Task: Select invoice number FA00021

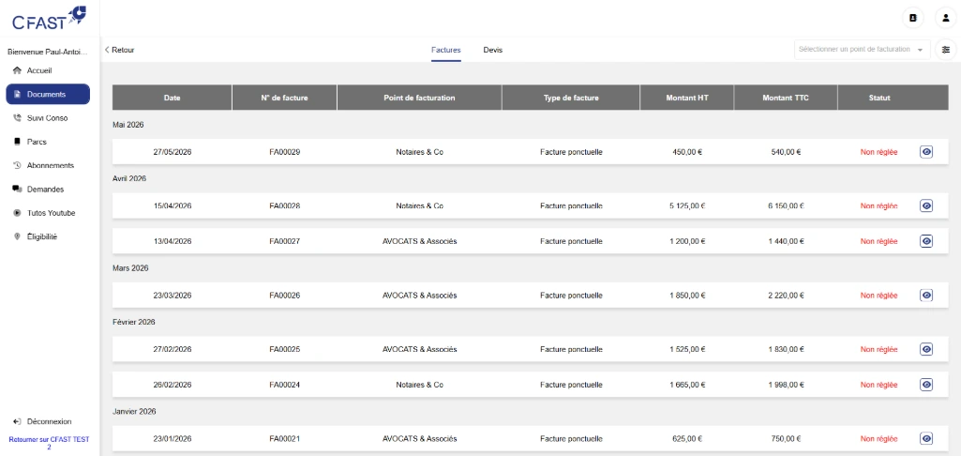Action: [284, 439]
